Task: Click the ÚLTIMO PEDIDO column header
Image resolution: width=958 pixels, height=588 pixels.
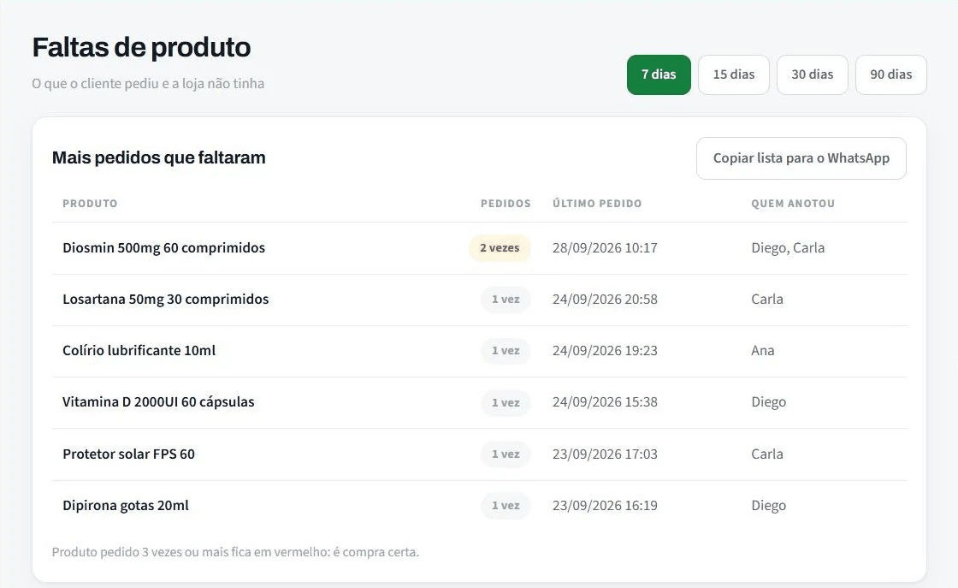Action: [597, 204]
